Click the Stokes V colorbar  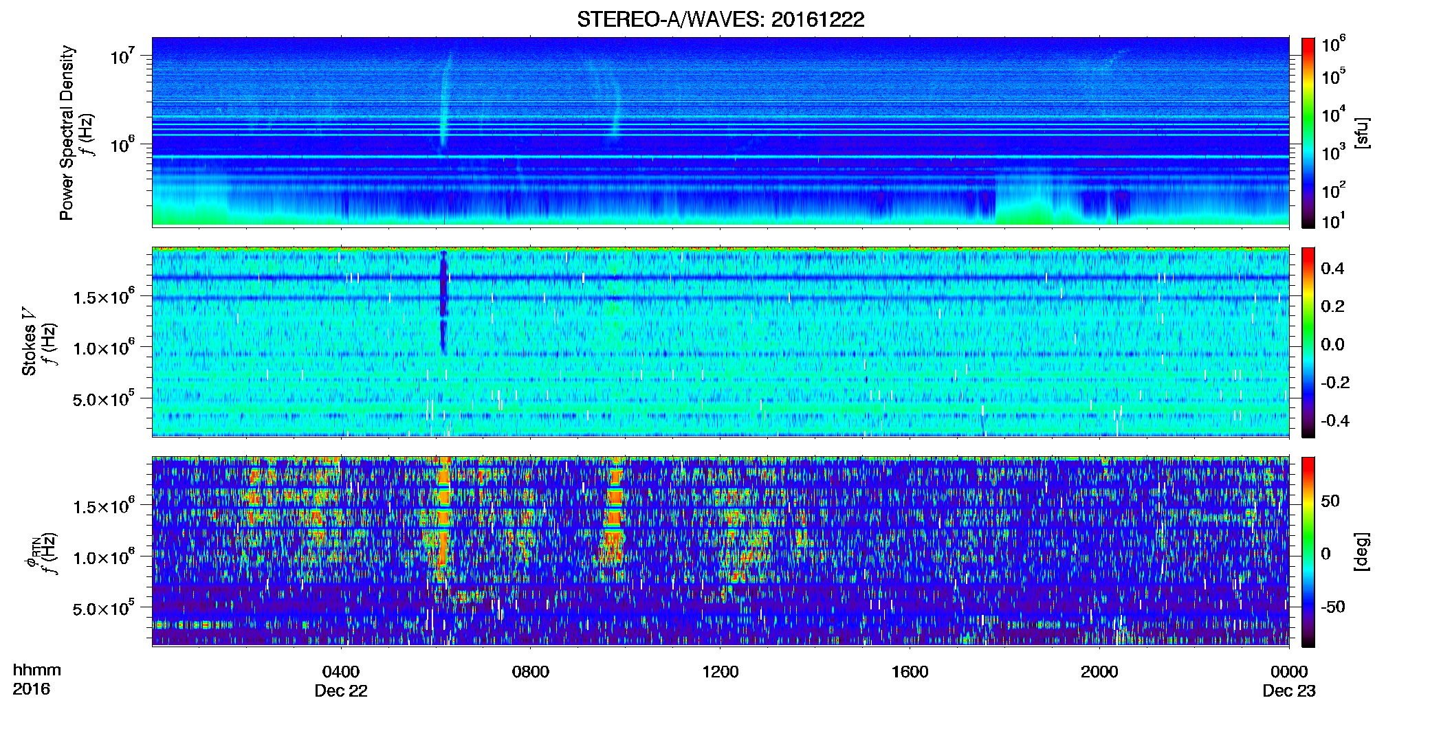[x=1308, y=342]
